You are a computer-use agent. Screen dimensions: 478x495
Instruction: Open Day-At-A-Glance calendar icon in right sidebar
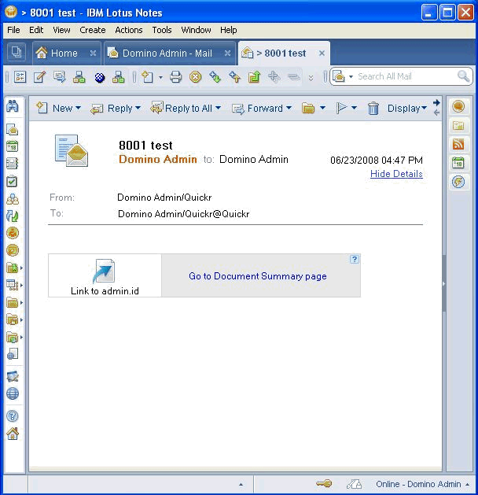[x=458, y=163]
